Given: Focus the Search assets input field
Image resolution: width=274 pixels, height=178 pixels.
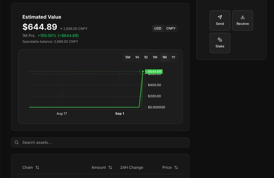Looking at the screenshot, I should [100, 143].
